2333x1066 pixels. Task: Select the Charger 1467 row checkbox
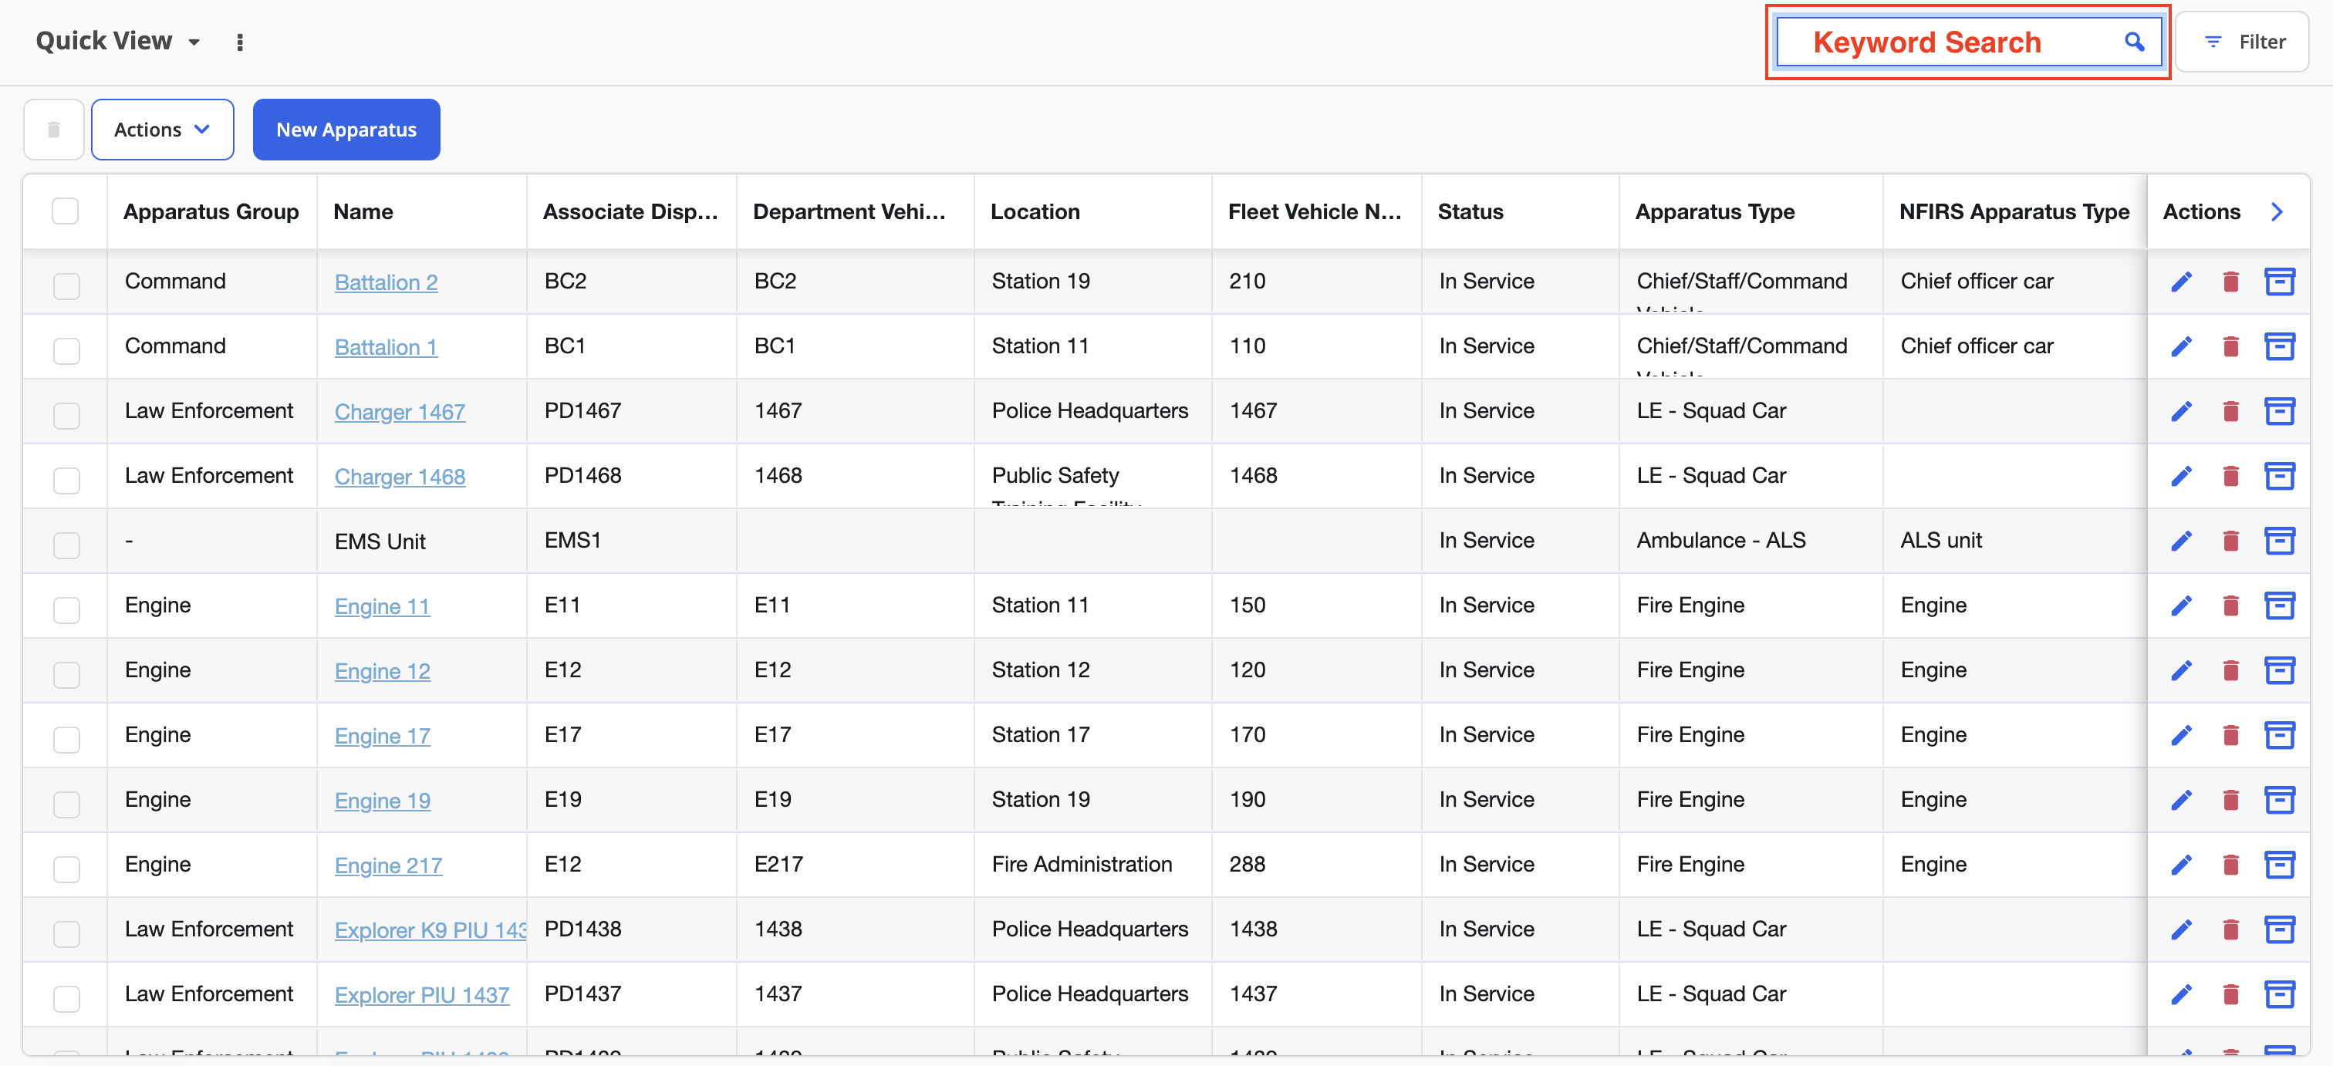[x=66, y=415]
